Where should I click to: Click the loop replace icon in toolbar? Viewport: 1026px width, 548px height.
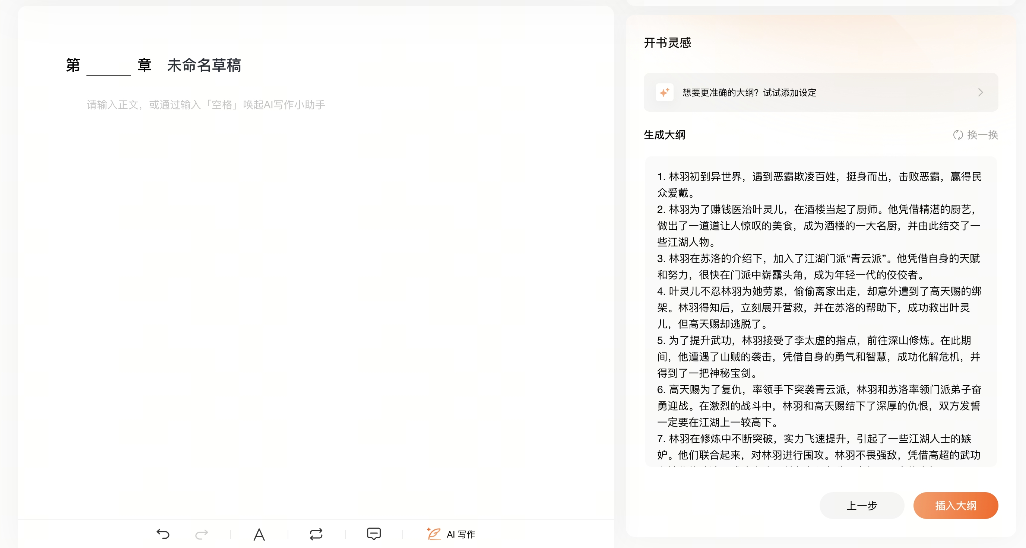click(316, 534)
